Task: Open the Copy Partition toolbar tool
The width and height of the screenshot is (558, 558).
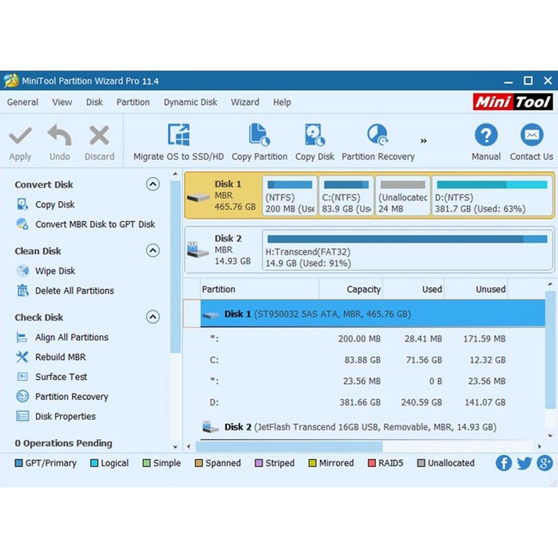Action: [x=259, y=143]
